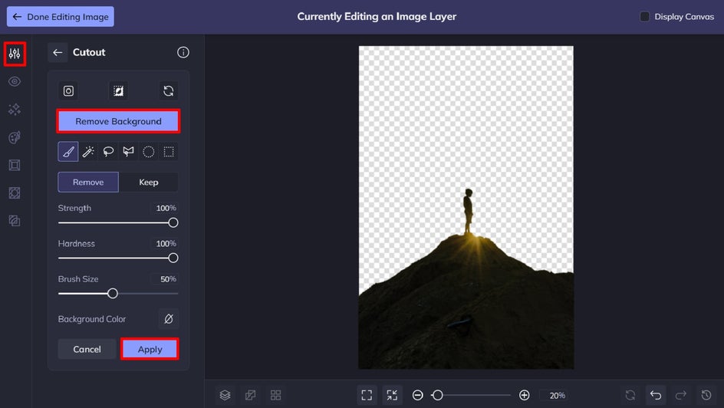The width and height of the screenshot is (724, 408).
Task: Click the Strength slider handle
Action: 173,223
